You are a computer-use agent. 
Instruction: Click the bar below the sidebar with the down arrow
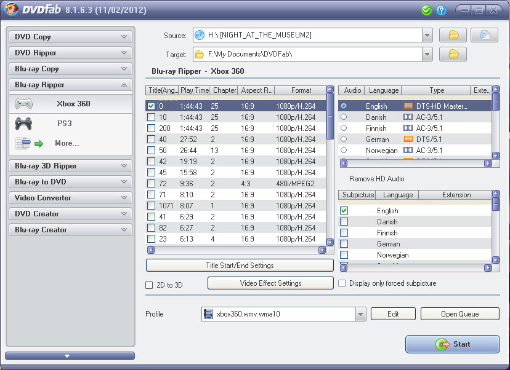click(70, 356)
